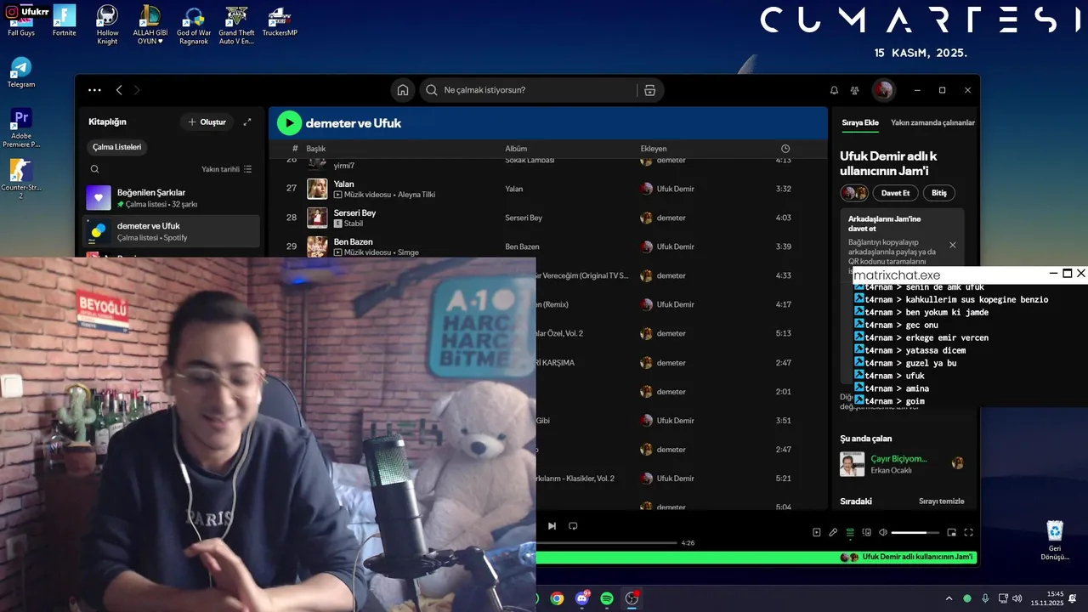This screenshot has height=612, width=1088.
Task: Launch Fall Guys from desktop
Action: (x=20, y=20)
